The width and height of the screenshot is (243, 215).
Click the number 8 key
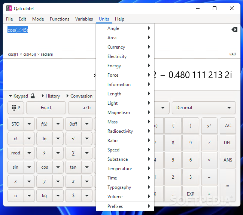(173, 142)
